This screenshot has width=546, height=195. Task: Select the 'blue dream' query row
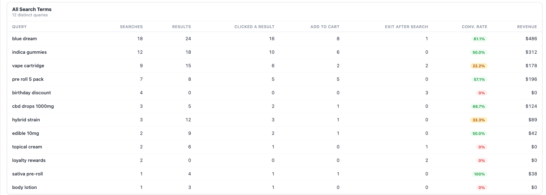274,39
